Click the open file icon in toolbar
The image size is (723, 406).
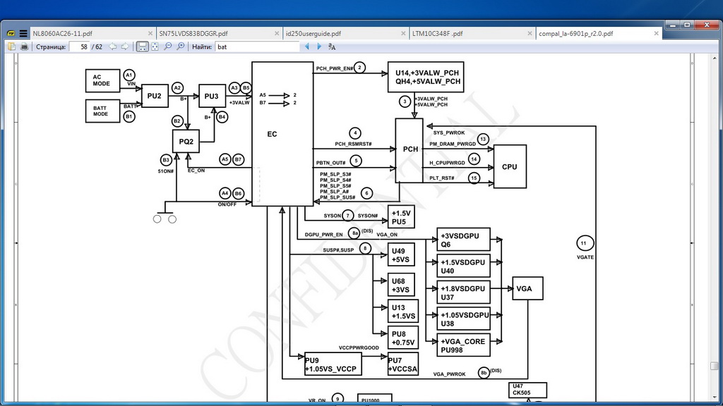pos(11,47)
